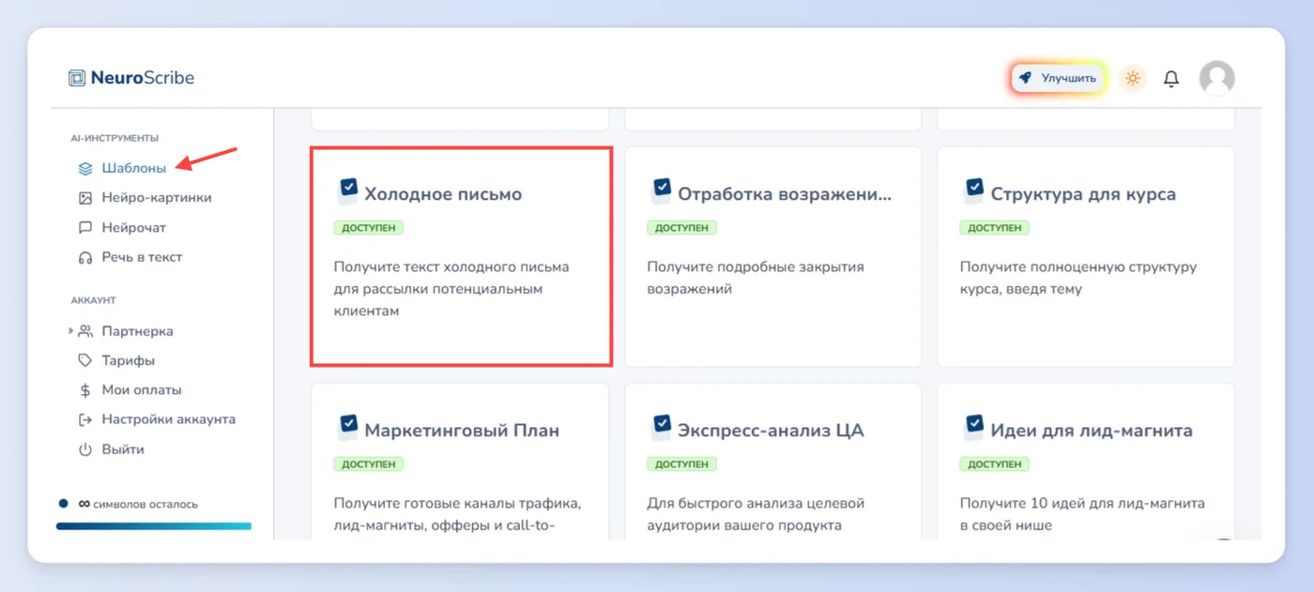The height and width of the screenshot is (592, 1314).
Task: Select Речь в текст tool
Action: 142,257
